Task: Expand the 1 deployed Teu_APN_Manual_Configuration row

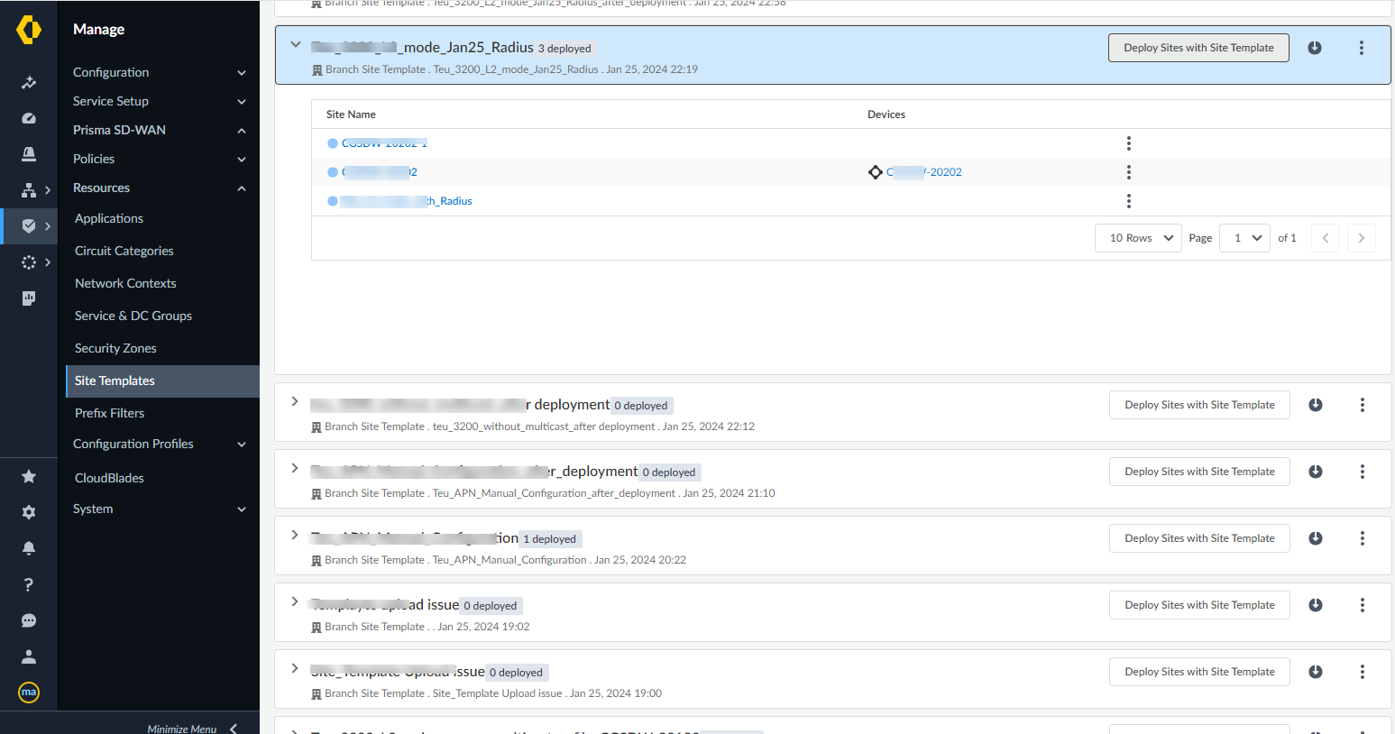Action: coord(295,535)
